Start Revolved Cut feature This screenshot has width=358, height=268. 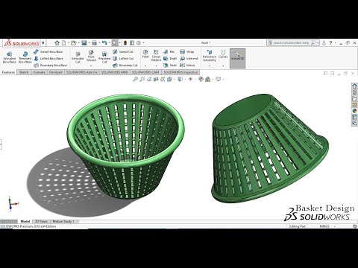(104, 57)
